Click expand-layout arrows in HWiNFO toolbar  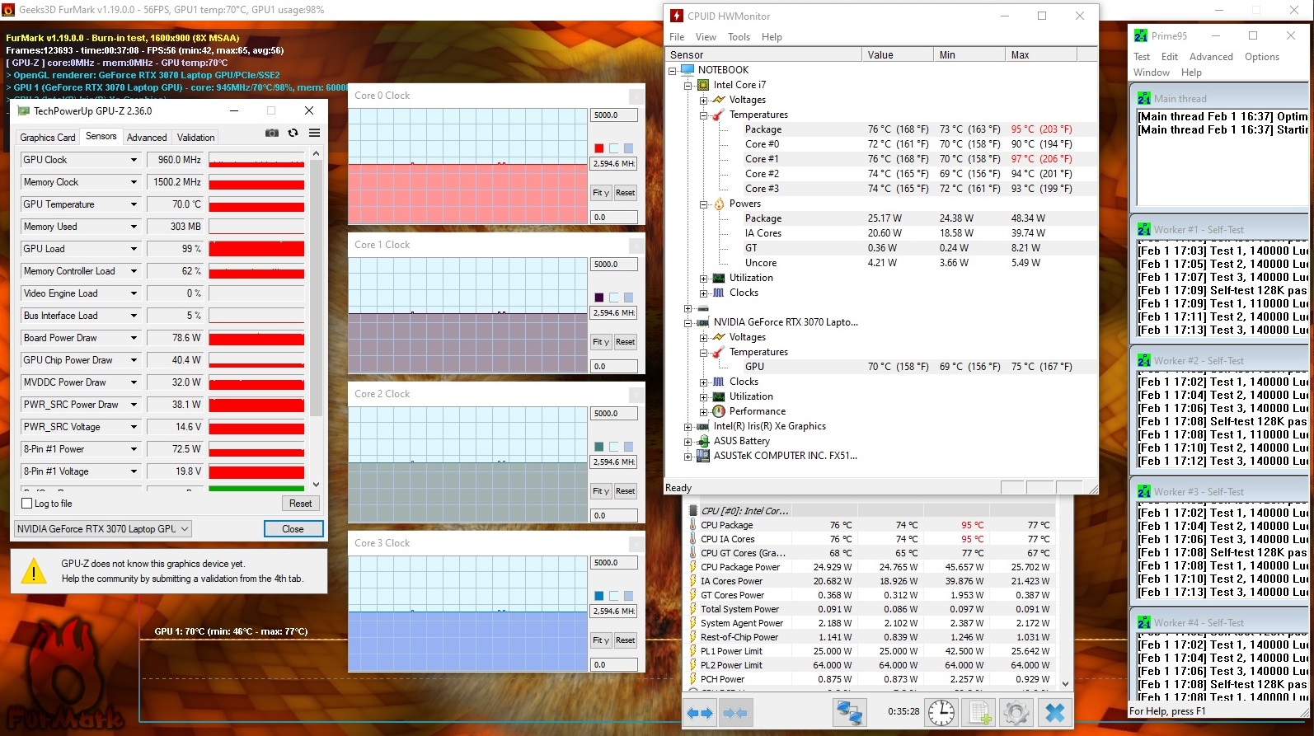tap(700, 713)
